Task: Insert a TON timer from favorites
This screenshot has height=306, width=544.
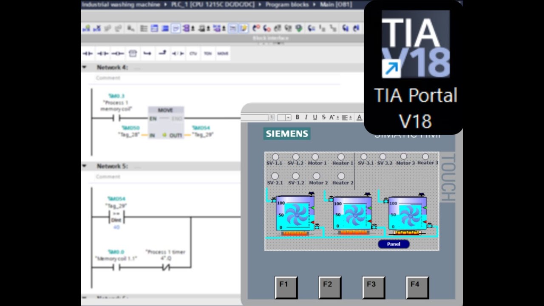Action: coord(208,54)
